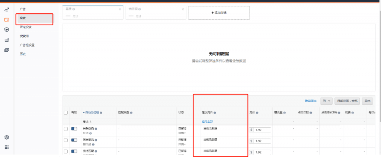Click the 隐藏图表 link

(311, 101)
